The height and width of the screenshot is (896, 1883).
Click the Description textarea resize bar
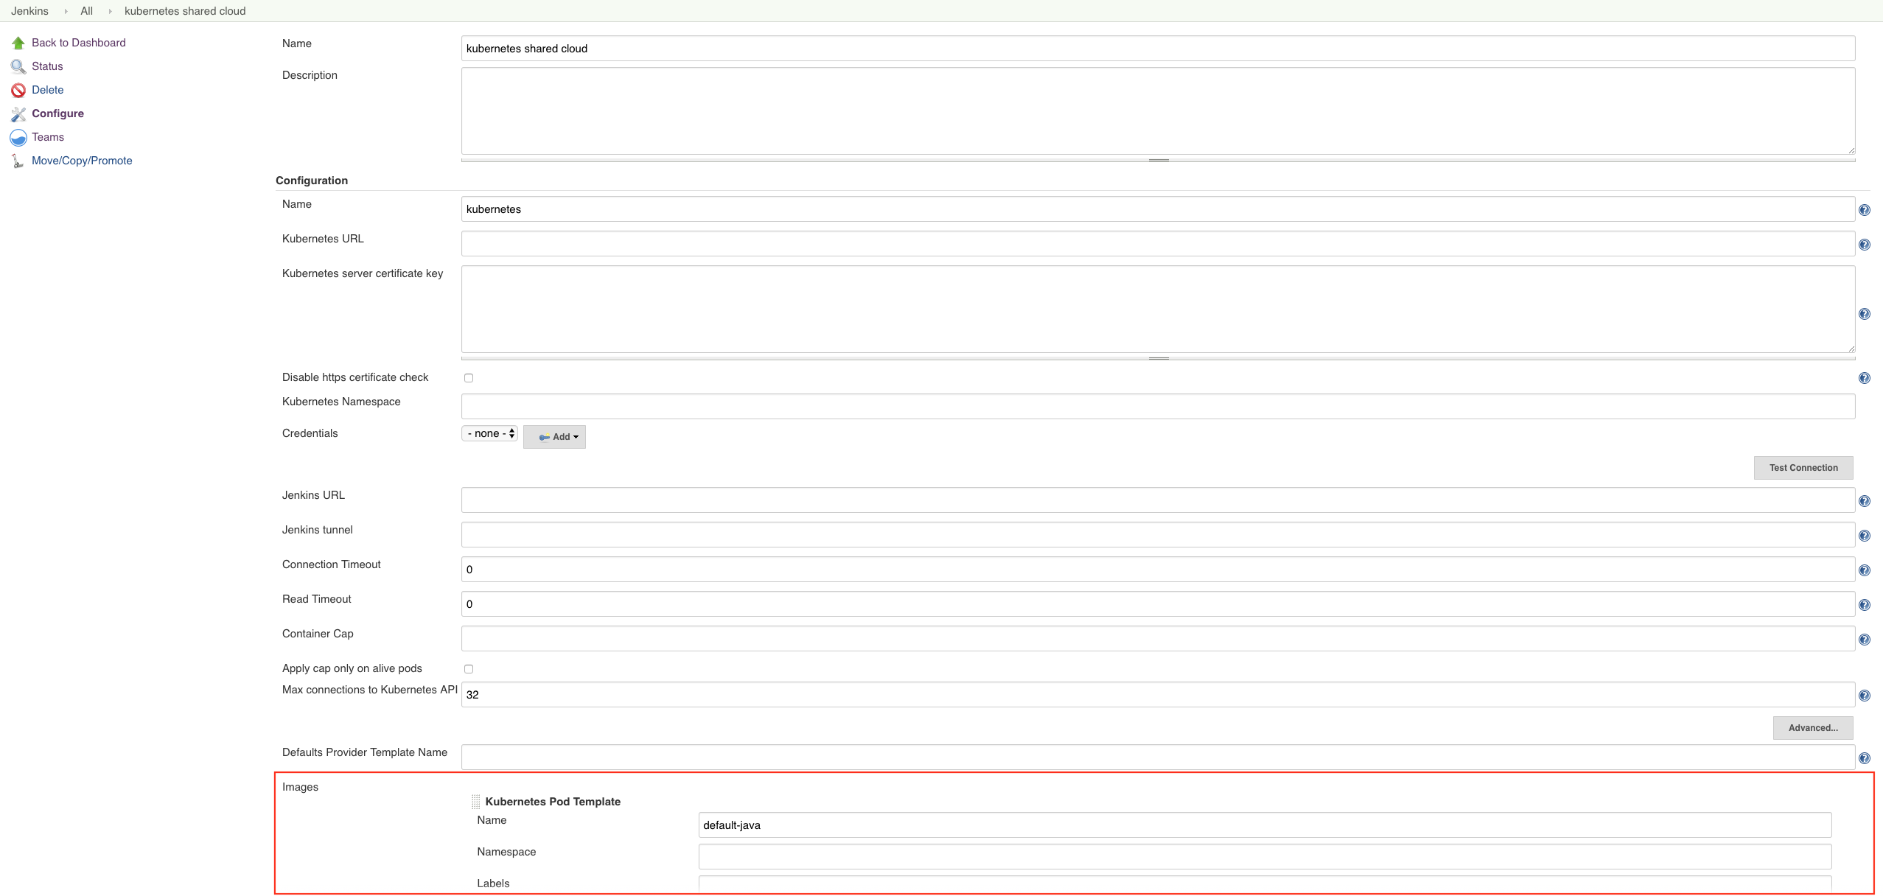pos(1159,160)
